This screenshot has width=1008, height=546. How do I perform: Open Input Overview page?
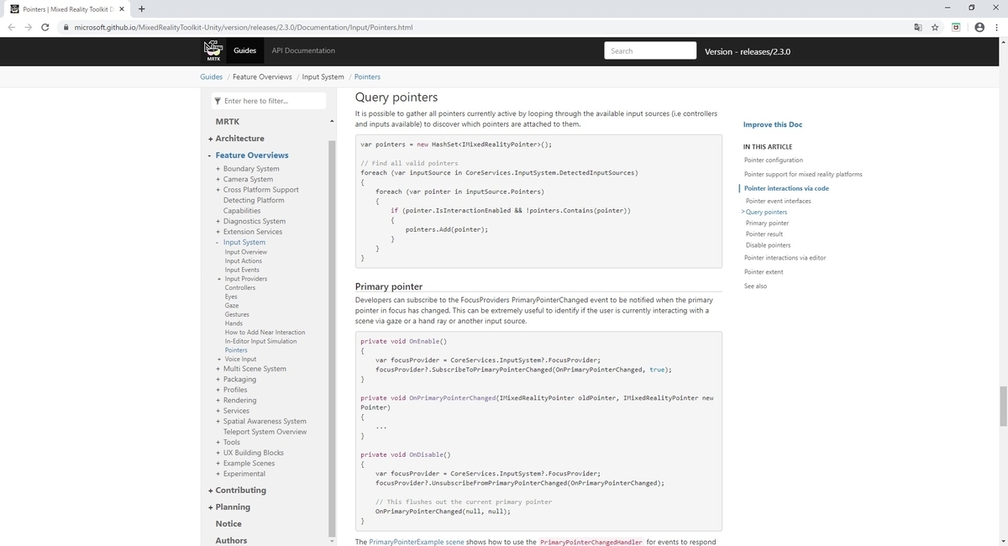click(246, 252)
